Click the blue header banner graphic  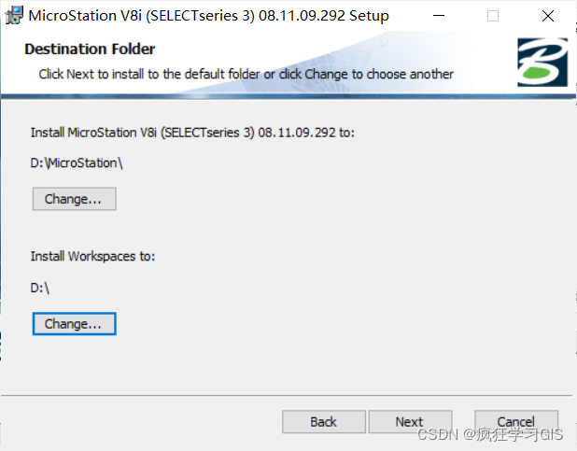pyautogui.click(x=288, y=65)
